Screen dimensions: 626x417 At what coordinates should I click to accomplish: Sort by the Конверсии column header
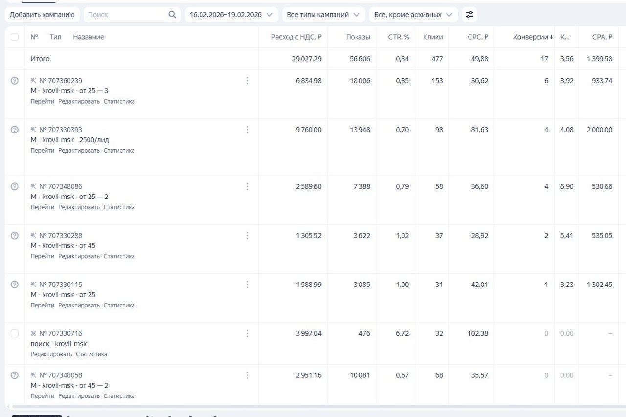tap(533, 37)
